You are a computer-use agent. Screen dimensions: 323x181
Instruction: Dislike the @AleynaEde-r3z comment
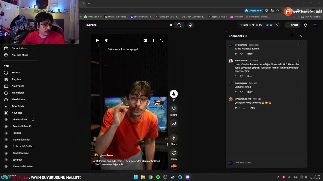pyautogui.click(x=244, y=108)
